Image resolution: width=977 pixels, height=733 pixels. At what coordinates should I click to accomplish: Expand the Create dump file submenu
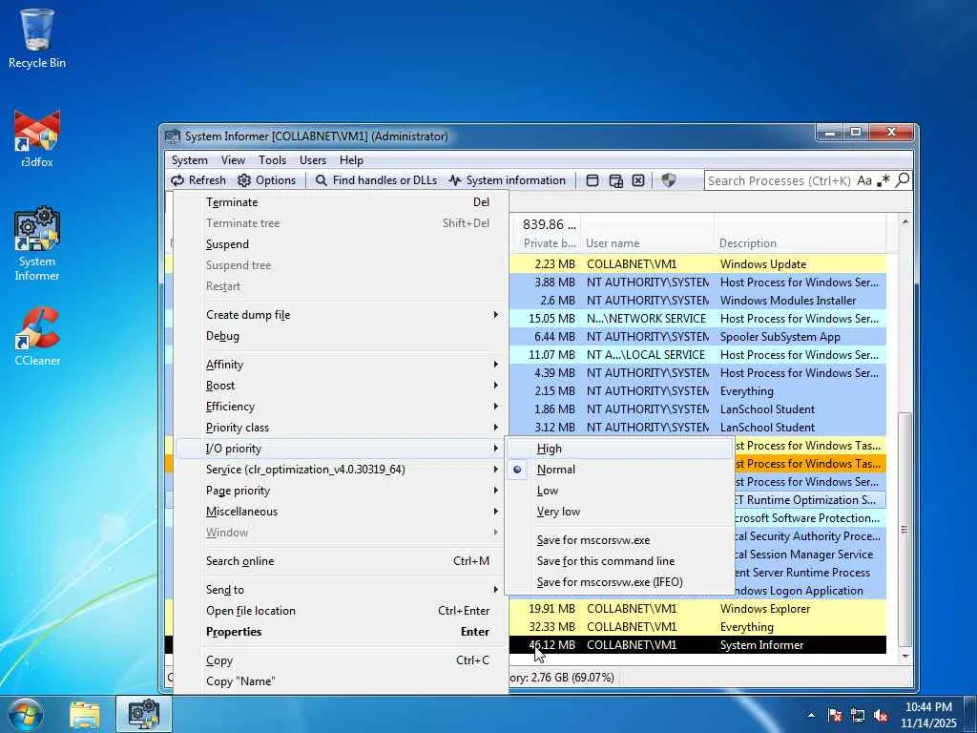341,315
